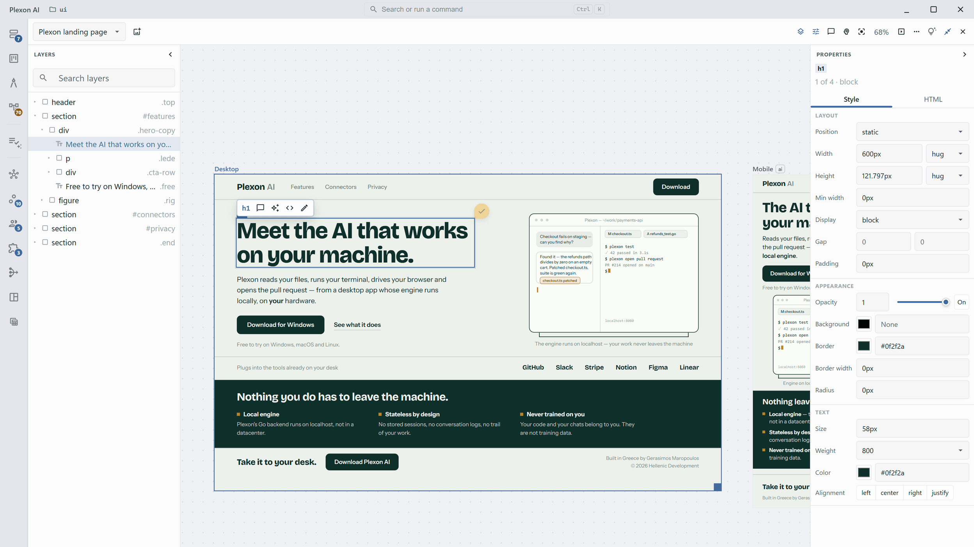Toggle the section #features layer checkbox
The height and width of the screenshot is (547, 974).
point(45,116)
